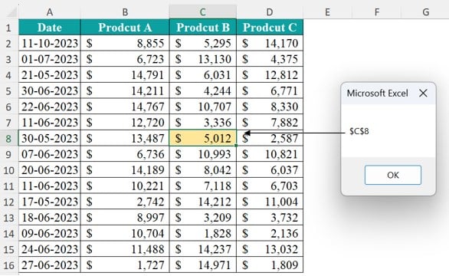Select column F header
Viewport: 449px width, 276px height.
pyautogui.click(x=377, y=12)
